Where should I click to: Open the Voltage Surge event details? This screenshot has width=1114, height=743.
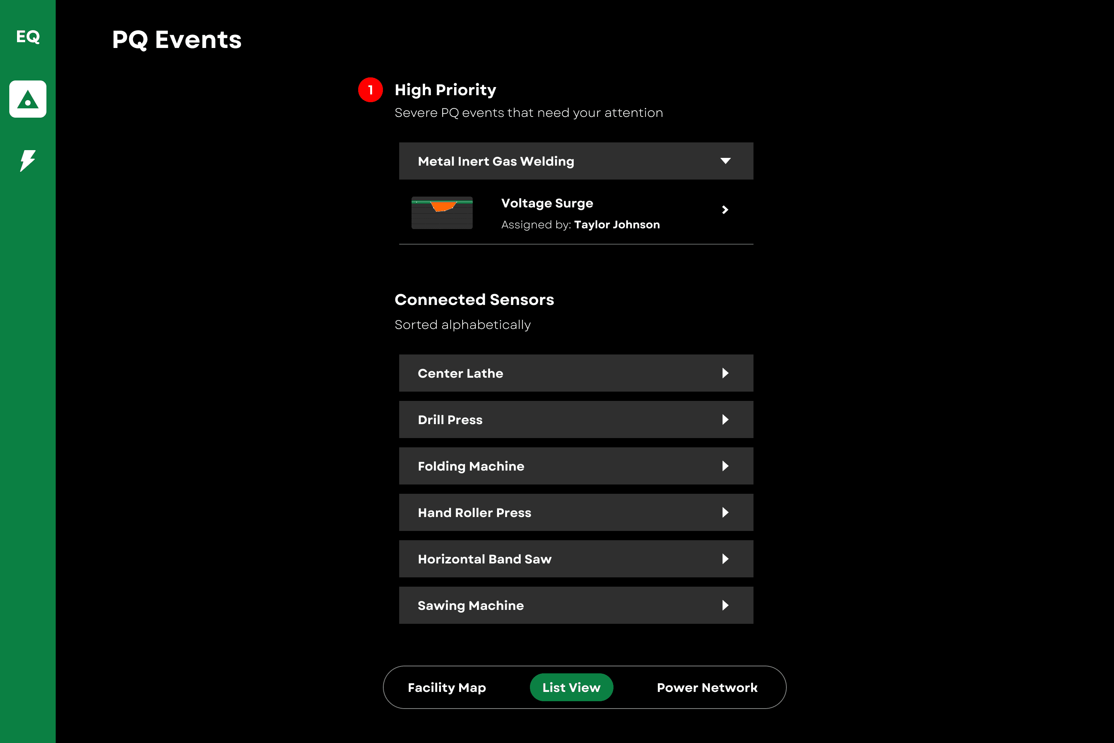pyautogui.click(x=547, y=203)
